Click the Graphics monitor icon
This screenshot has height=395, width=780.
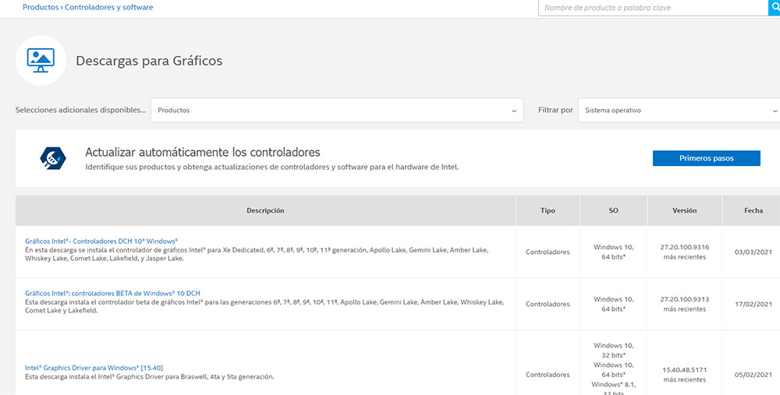41,61
